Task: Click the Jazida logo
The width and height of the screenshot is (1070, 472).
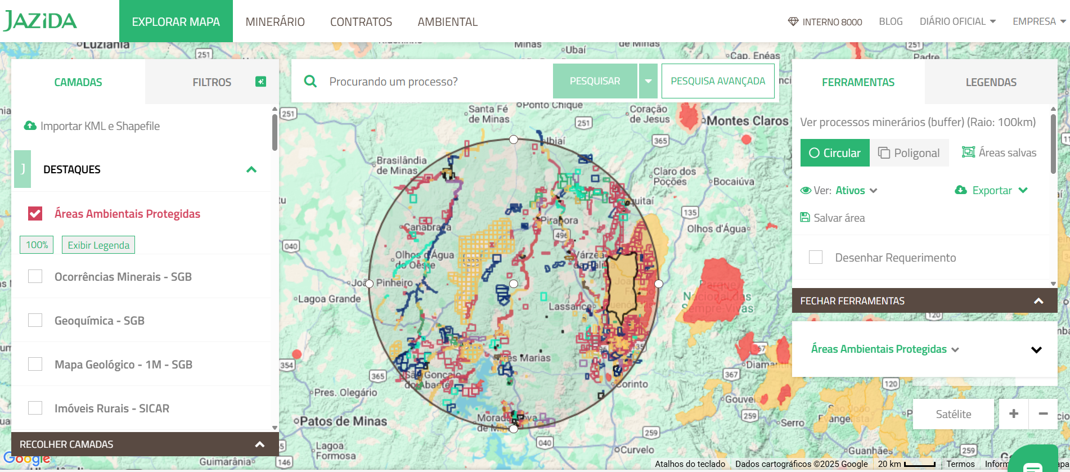Action: click(x=40, y=21)
